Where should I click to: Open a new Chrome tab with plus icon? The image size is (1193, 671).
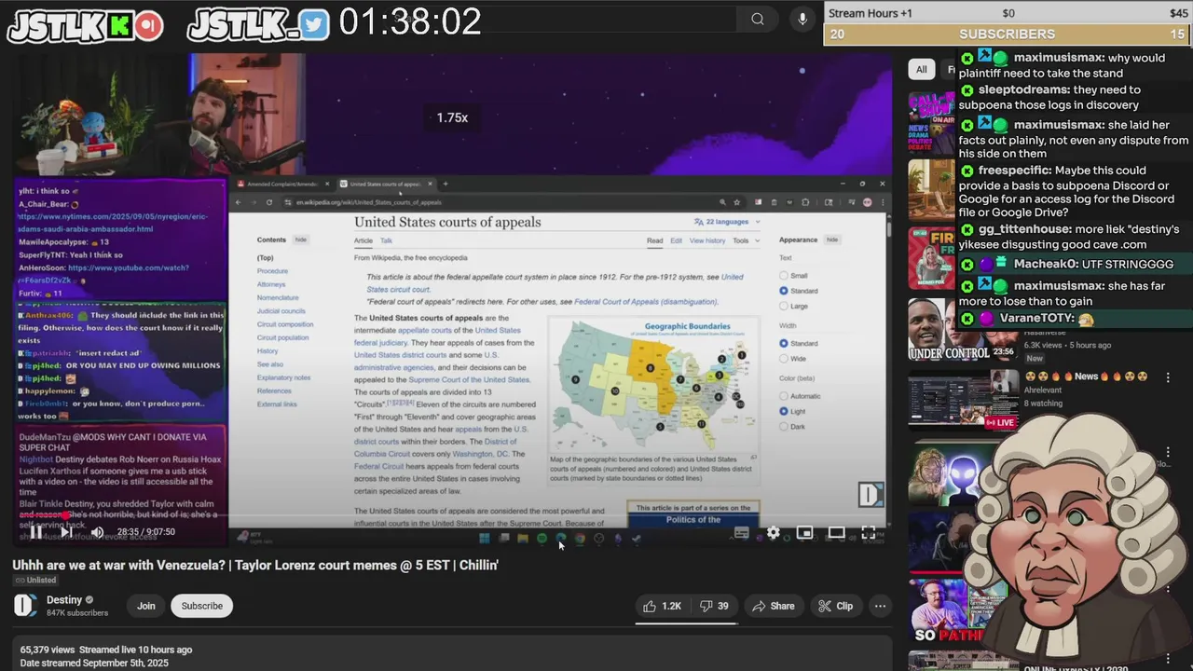446,184
